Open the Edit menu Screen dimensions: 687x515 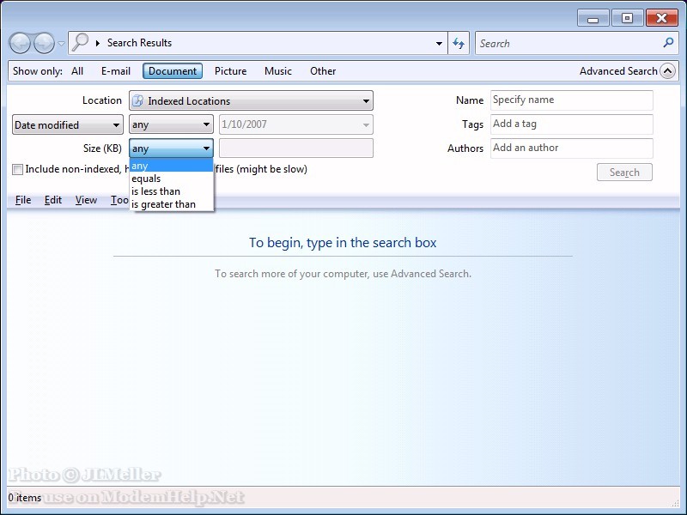pyautogui.click(x=53, y=200)
